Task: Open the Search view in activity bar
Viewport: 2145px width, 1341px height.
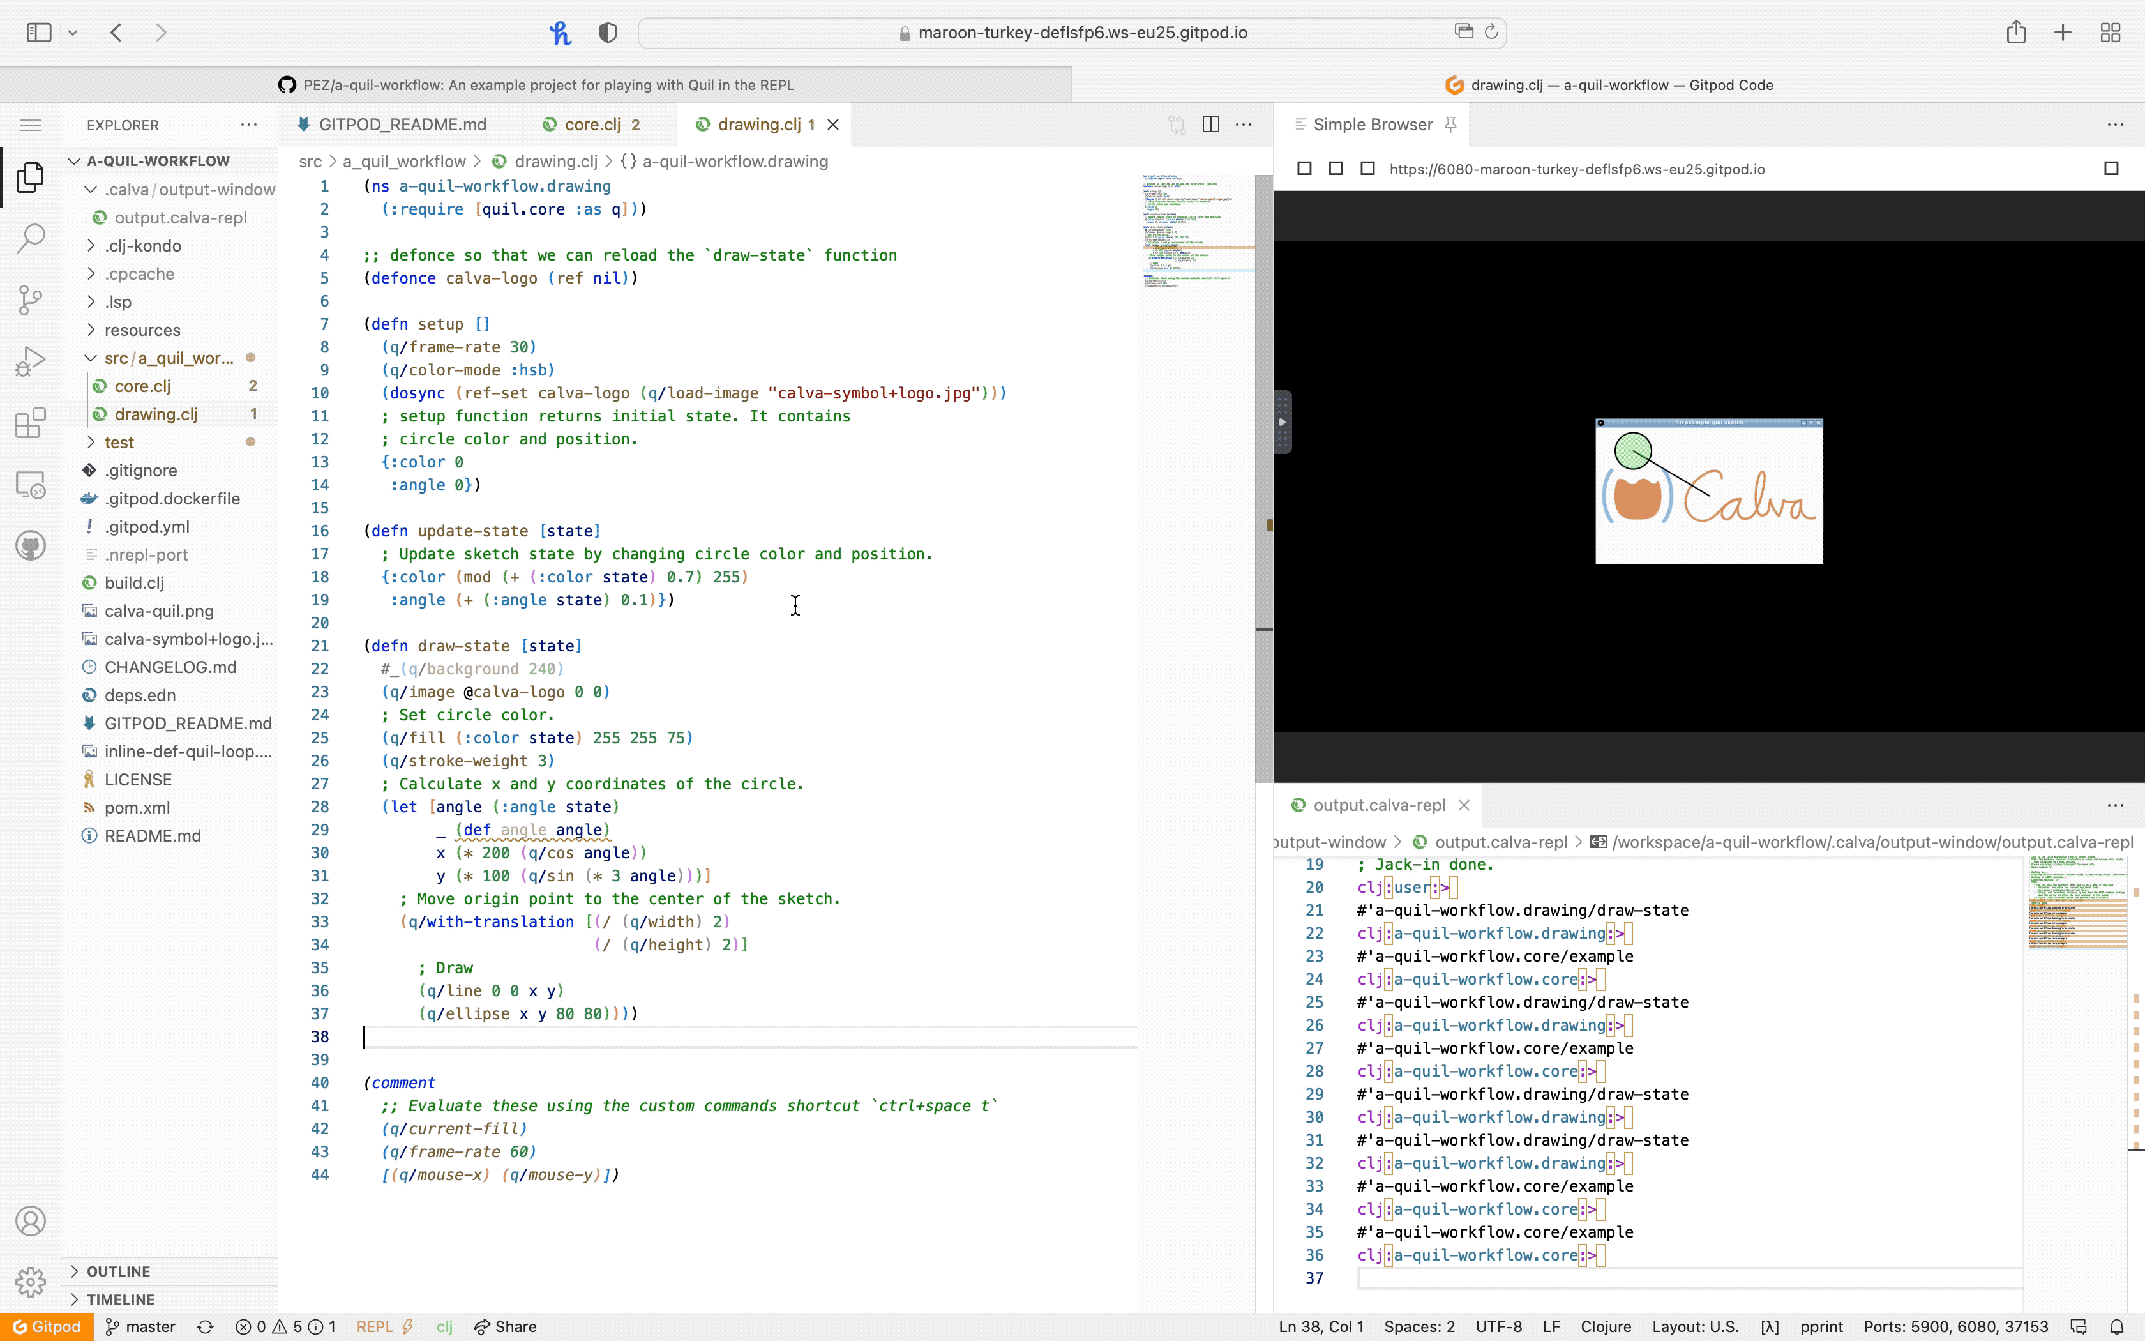Action: [30, 238]
